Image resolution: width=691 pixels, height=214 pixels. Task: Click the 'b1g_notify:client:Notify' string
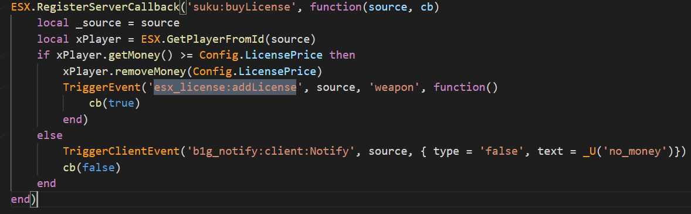(x=270, y=151)
